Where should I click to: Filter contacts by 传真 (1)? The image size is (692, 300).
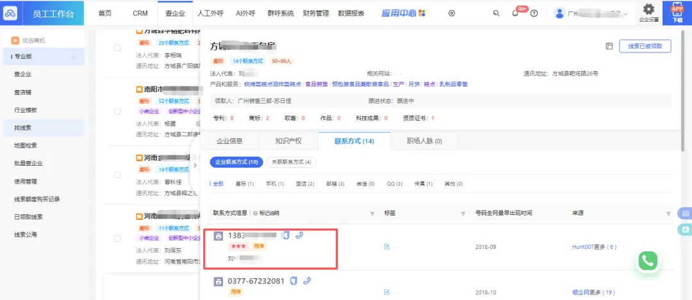click(x=424, y=184)
